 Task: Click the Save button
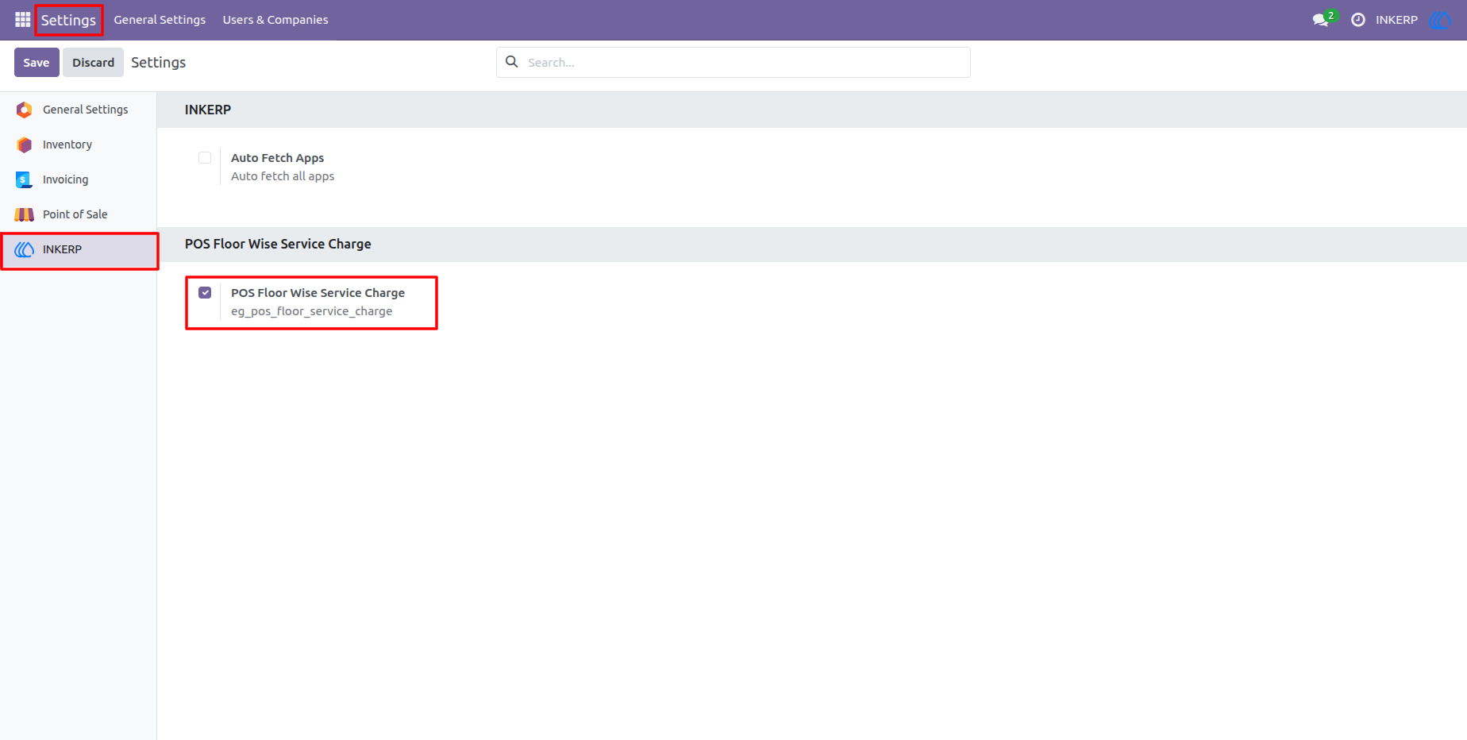click(37, 62)
